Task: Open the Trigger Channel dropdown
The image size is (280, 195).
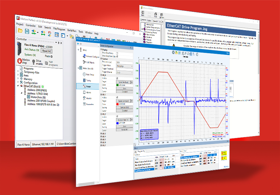Action: [x=124, y=72]
